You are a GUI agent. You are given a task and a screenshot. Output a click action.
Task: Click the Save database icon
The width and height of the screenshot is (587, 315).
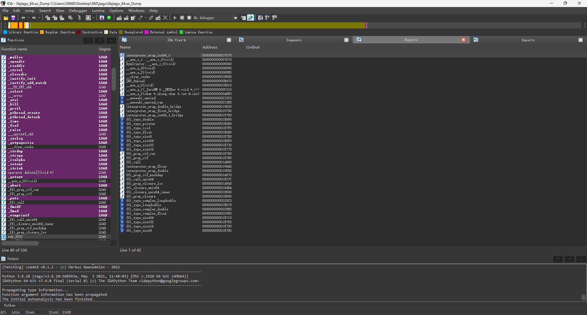13,18
